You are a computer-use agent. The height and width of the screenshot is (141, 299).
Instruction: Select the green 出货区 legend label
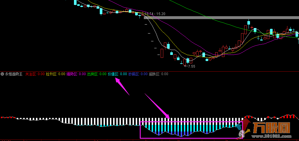[x=93, y=74]
